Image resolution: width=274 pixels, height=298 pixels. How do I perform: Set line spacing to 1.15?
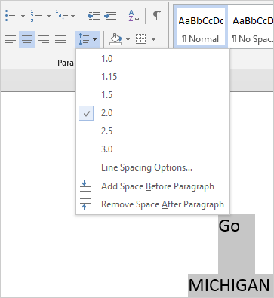(x=152, y=77)
